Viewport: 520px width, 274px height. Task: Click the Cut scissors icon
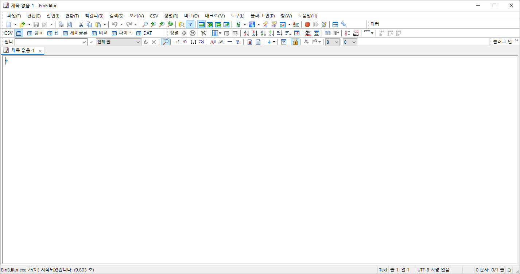point(81,24)
